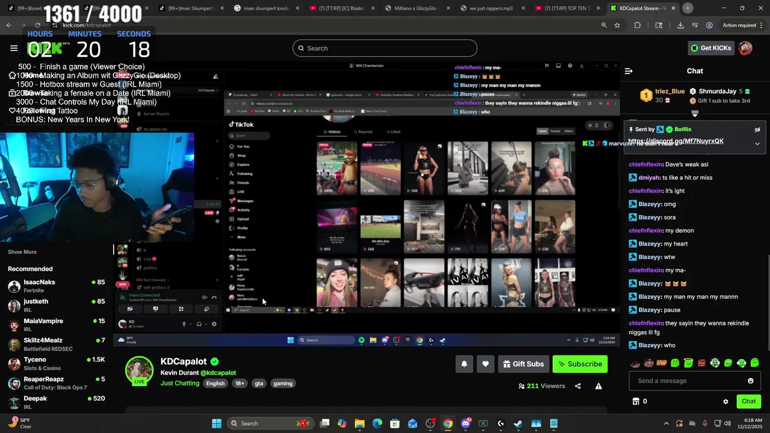Open the Just Chatting category link
This screenshot has height=433, width=770.
pyautogui.click(x=179, y=383)
